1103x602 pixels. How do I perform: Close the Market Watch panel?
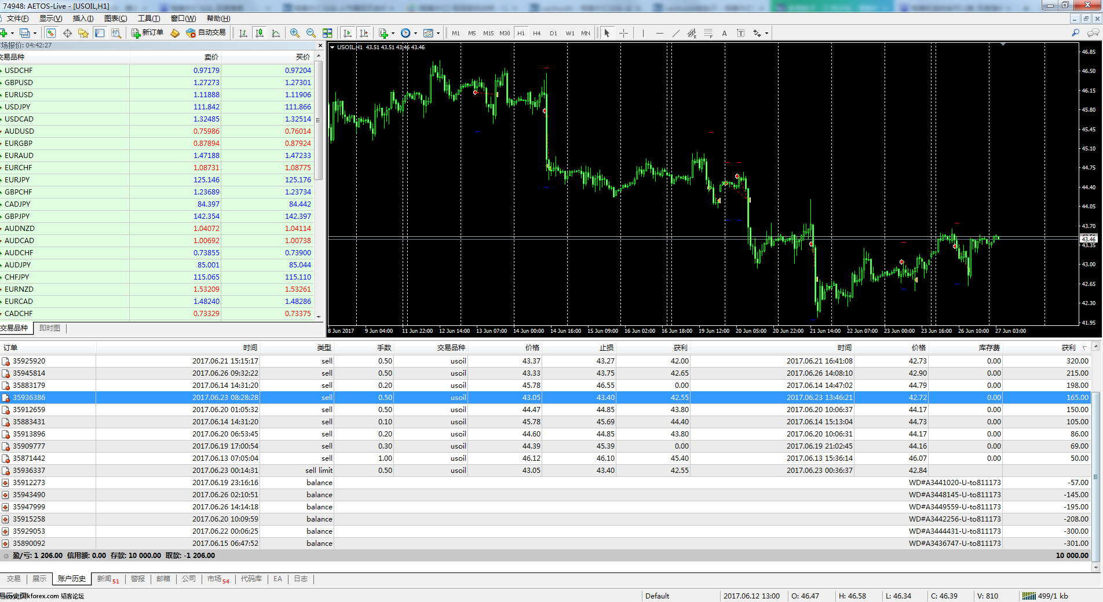[x=320, y=45]
